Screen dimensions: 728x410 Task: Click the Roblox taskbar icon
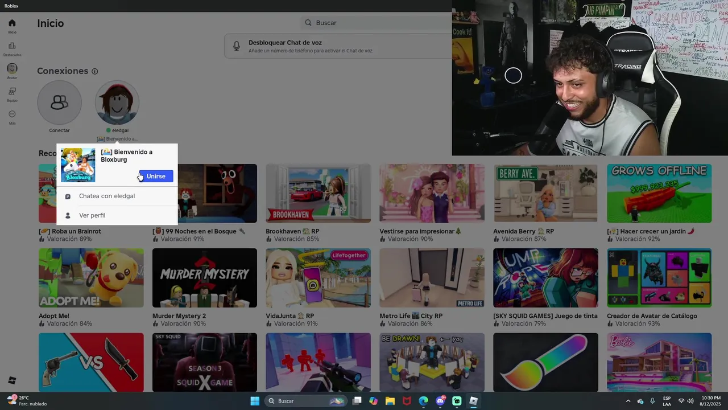[x=473, y=401]
